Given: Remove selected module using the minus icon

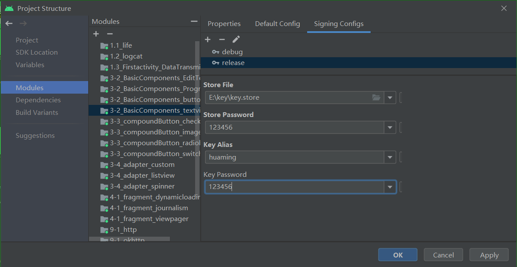Looking at the screenshot, I should coord(109,34).
